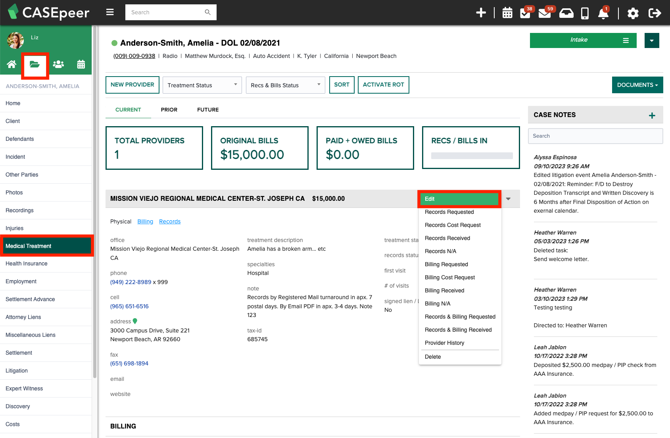Switch to the CURRENT tab
The image size is (670, 438).
click(128, 109)
